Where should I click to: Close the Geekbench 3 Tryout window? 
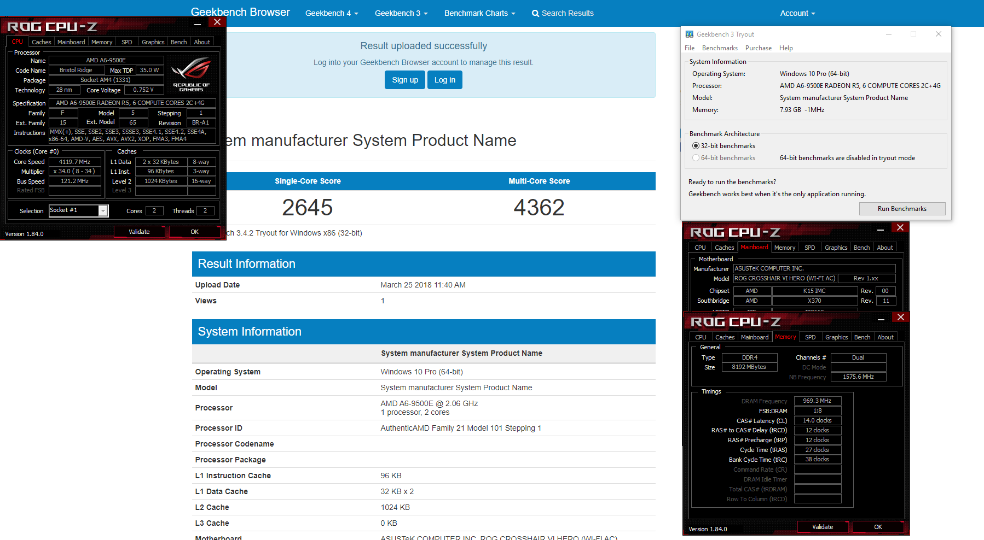pos(939,34)
